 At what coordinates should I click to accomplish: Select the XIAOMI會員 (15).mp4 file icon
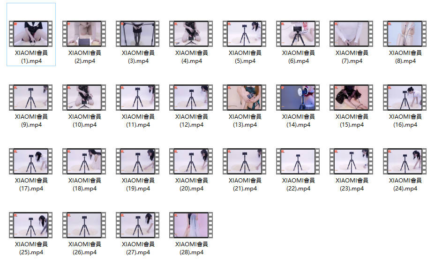click(x=352, y=98)
